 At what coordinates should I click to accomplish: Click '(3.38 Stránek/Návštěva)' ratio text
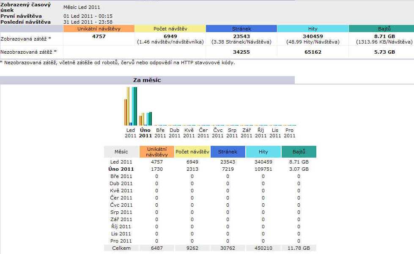(241, 42)
